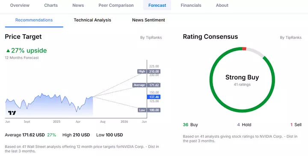Open the Financials tab
Screen dimensions: 308x156
coord(191,5)
